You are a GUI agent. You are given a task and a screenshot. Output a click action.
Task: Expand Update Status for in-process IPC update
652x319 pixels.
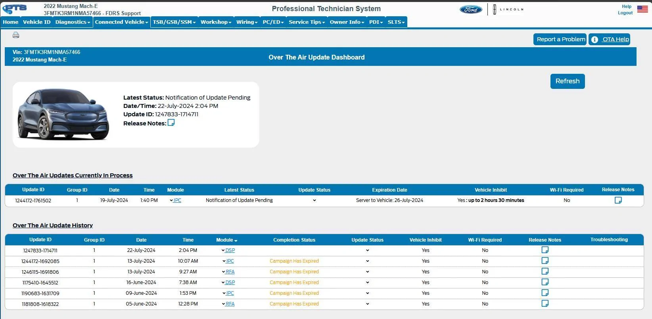314,200
